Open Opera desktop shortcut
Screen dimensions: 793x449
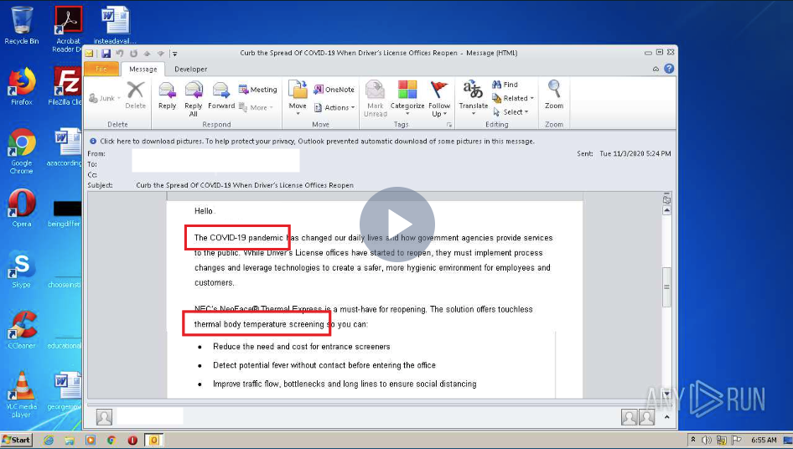click(x=22, y=208)
